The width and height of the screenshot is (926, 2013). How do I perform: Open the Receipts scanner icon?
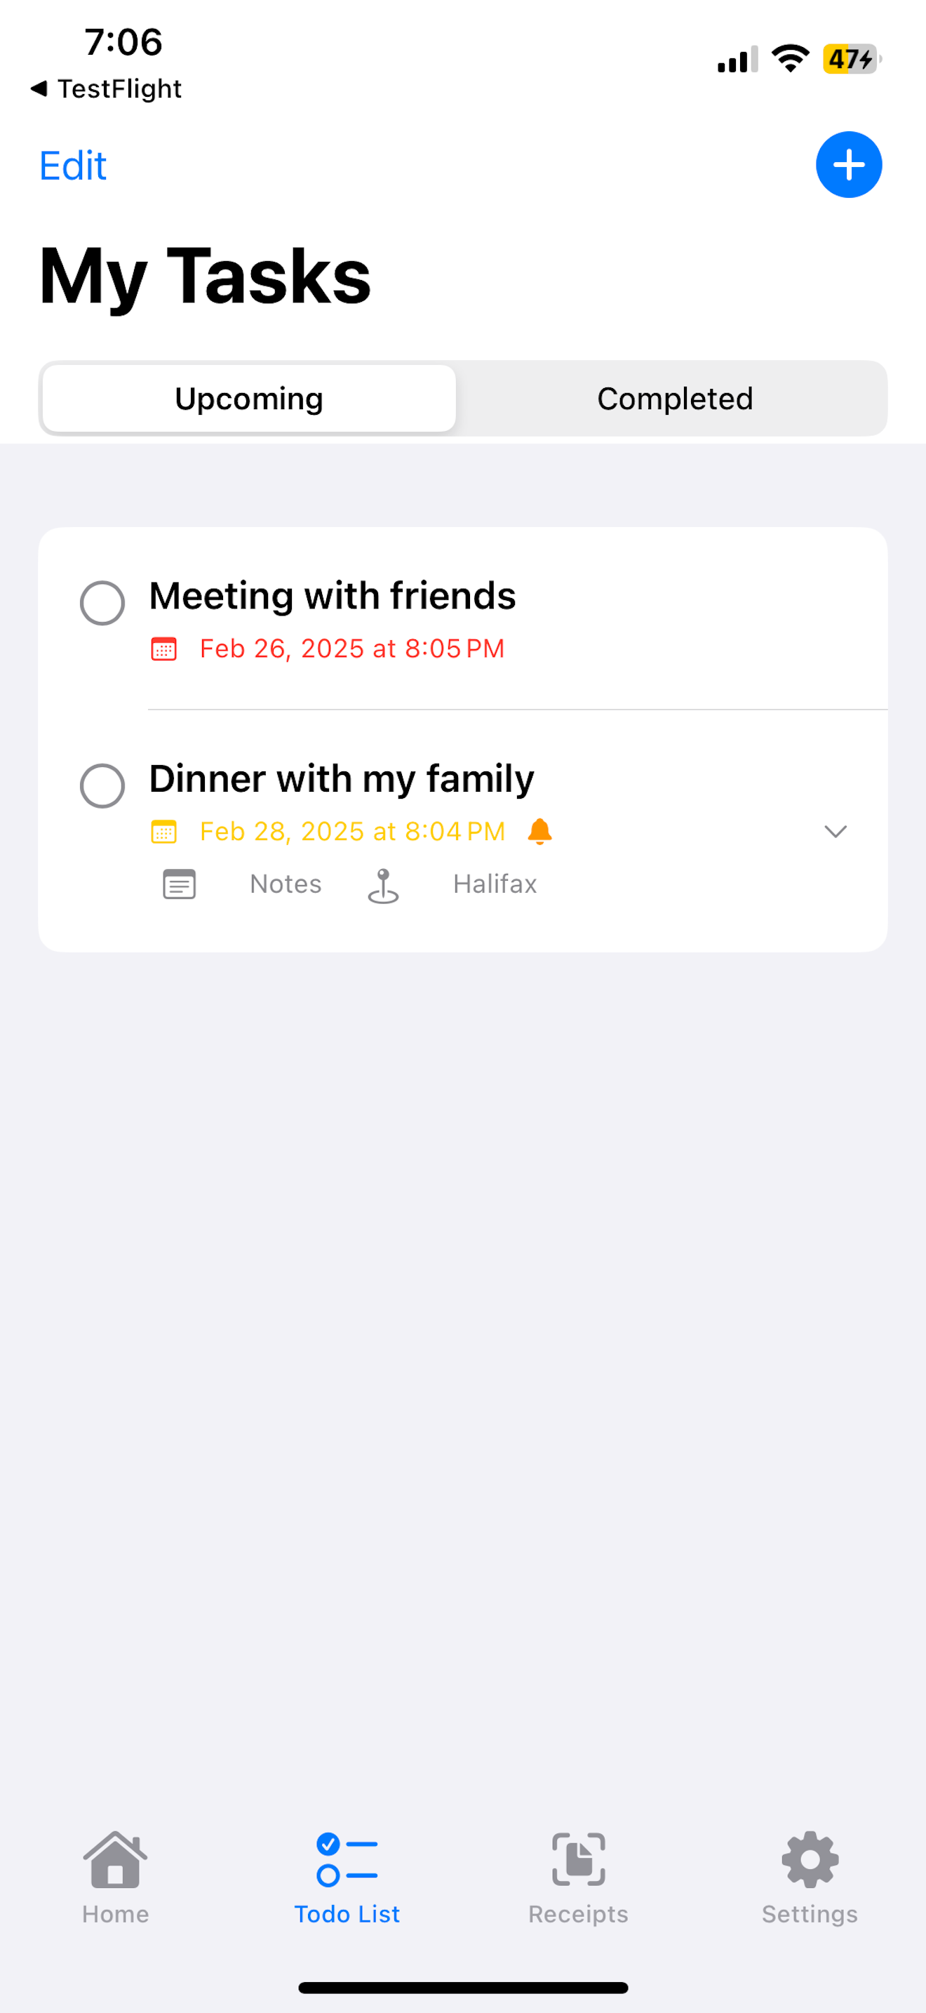(x=579, y=1859)
